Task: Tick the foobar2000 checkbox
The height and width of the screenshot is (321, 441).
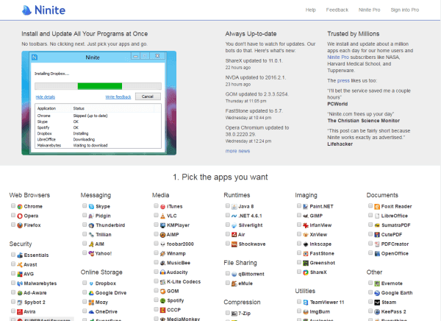Action: click(x=156, y=244)
